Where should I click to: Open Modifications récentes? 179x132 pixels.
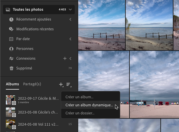[x=35, y=29]
